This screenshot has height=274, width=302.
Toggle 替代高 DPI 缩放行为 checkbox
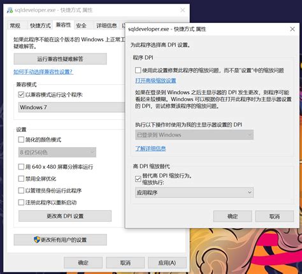point(138,179)
